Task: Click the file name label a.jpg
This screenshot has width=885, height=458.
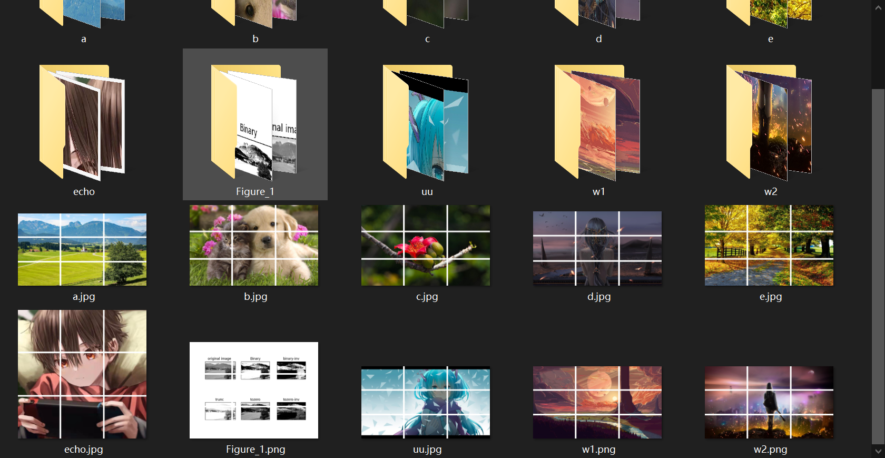Action: (84, 297)
